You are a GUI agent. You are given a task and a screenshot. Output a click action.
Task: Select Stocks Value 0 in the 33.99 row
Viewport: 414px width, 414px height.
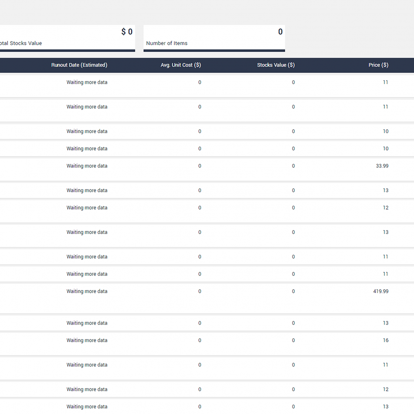point(293,166)
